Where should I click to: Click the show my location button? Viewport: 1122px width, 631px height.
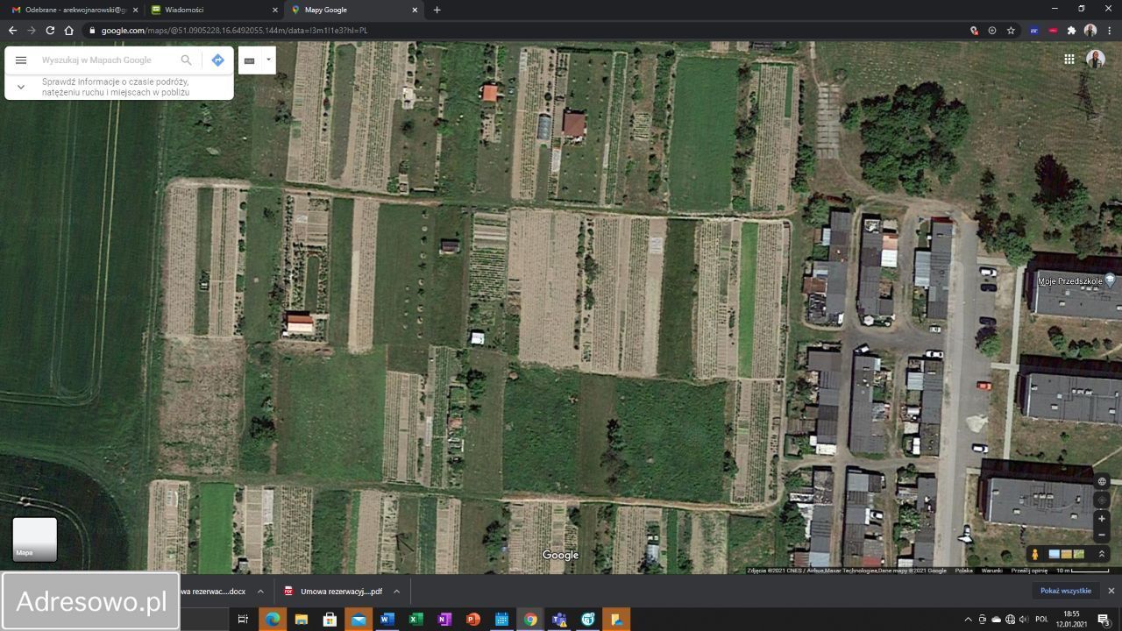(1102, 500)
